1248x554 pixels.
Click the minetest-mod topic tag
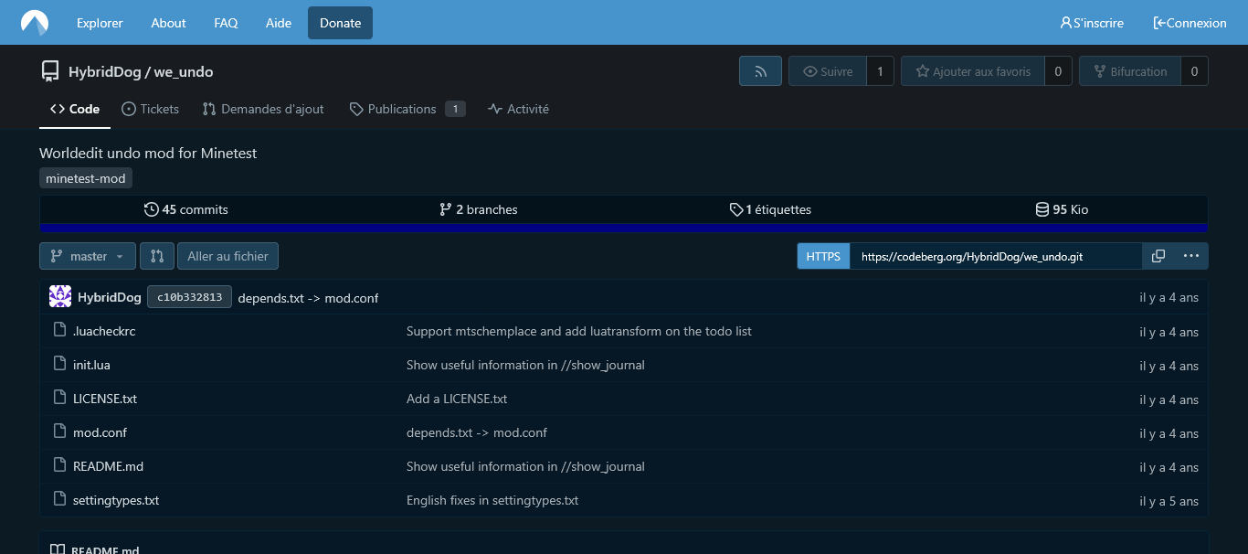pos(86,178)
